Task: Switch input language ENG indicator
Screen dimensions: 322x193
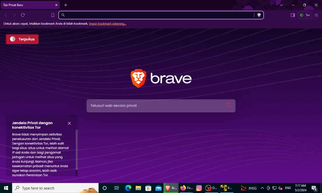Action: tap(288, 188)
